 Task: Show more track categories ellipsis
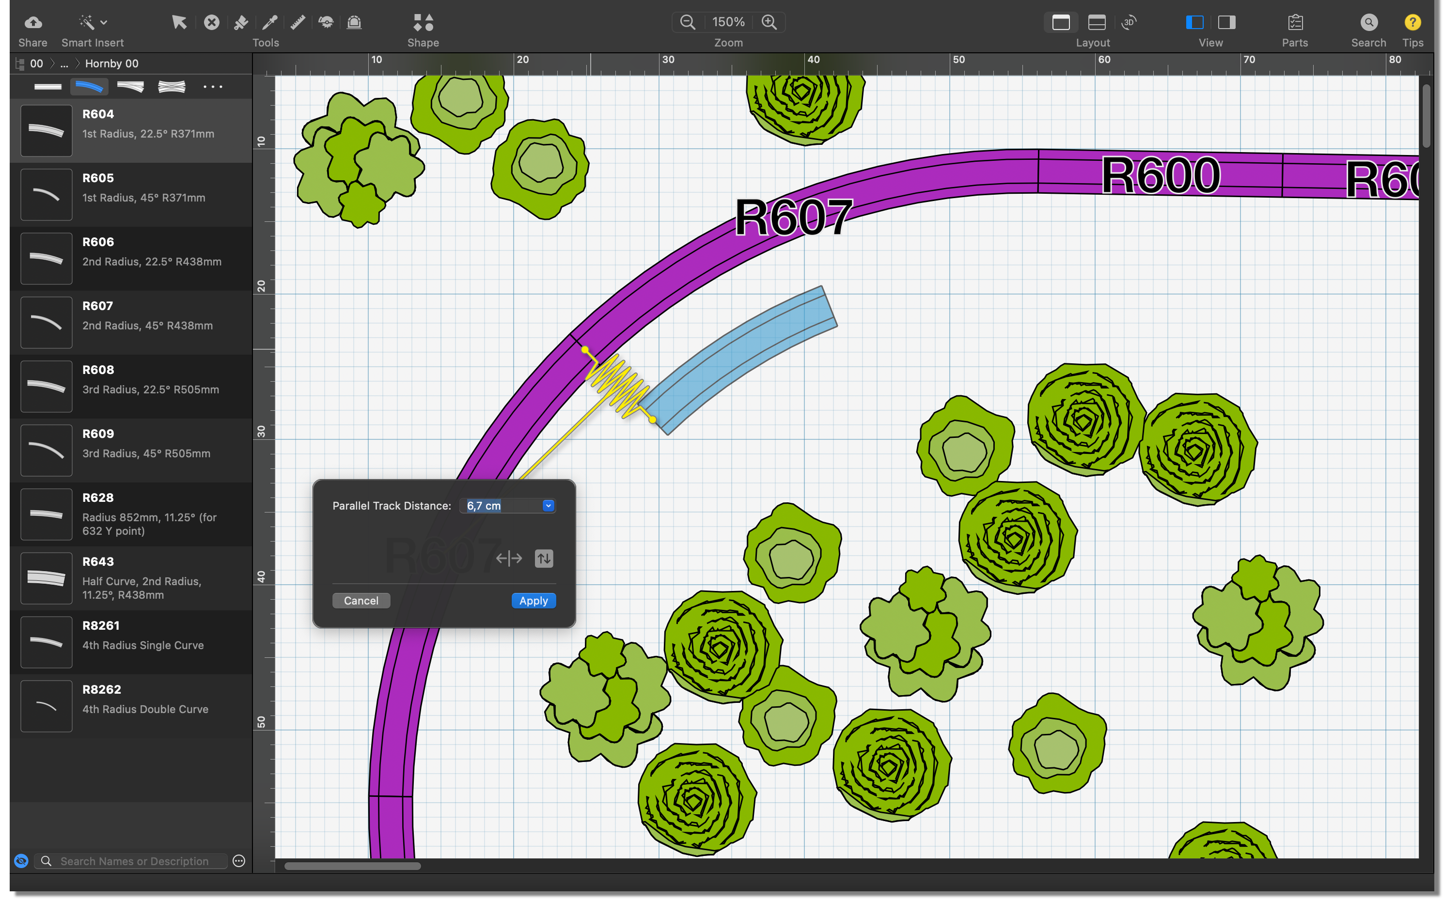[213, 87]
